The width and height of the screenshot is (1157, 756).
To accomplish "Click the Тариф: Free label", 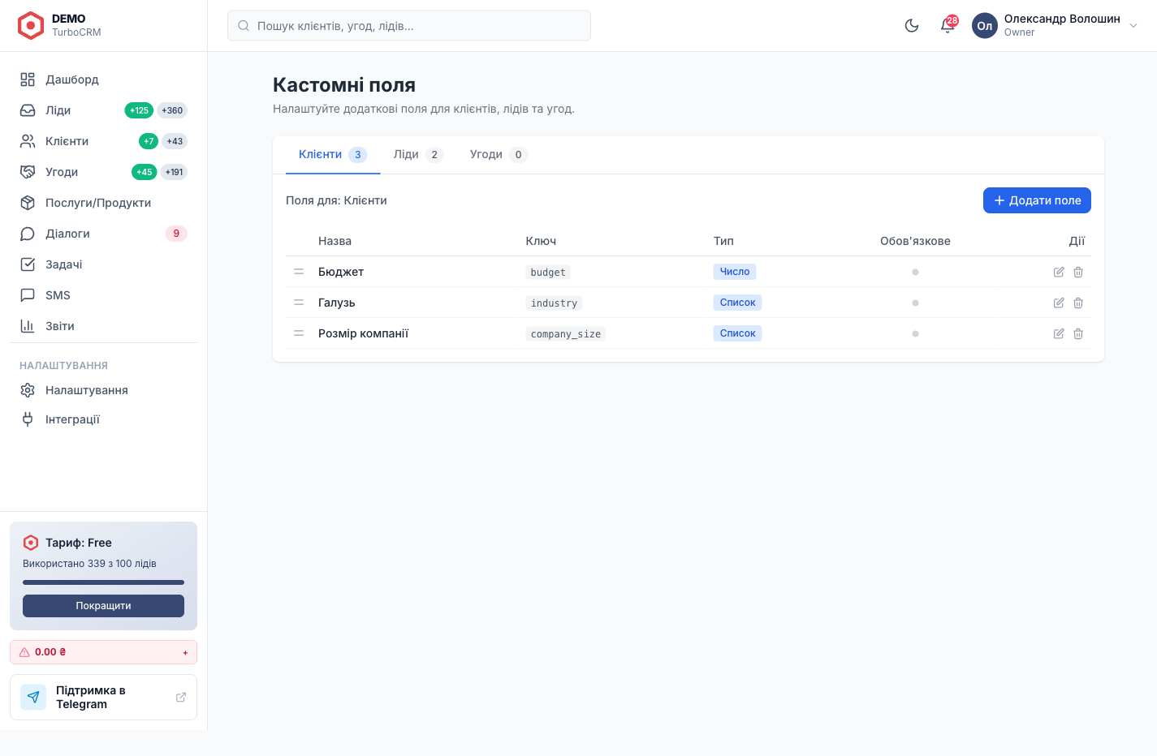I will 79,543.
